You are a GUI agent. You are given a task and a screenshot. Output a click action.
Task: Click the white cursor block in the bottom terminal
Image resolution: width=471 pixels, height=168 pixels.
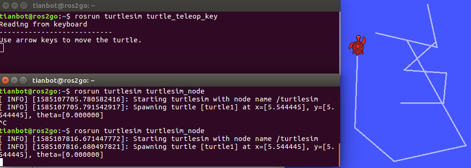1,162
